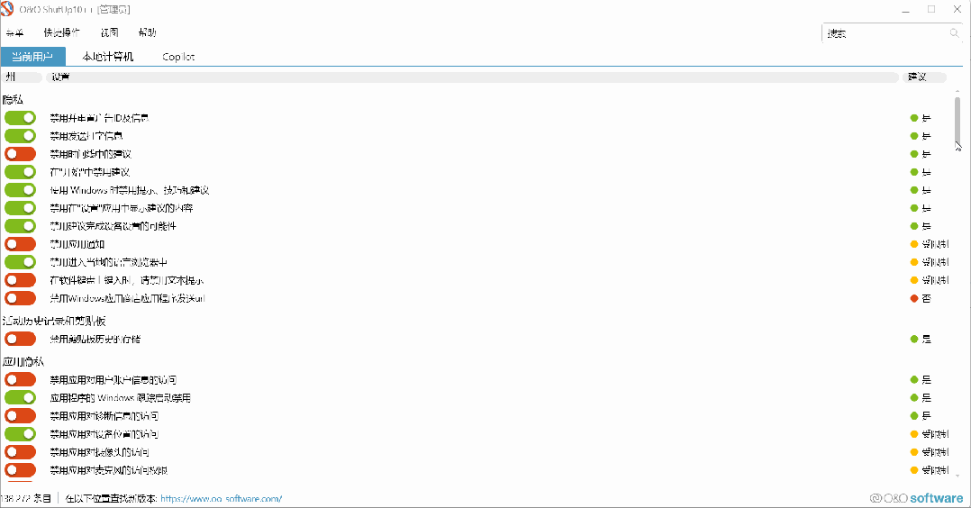Turn off 在"开始"中禁用建议 switch
The height and width of the screenshot is (508, 971).
[21, 172]
